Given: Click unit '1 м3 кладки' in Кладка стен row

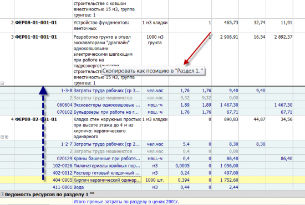Looking at the screenshot, I should pyautogui.click(x=155, y=119).
